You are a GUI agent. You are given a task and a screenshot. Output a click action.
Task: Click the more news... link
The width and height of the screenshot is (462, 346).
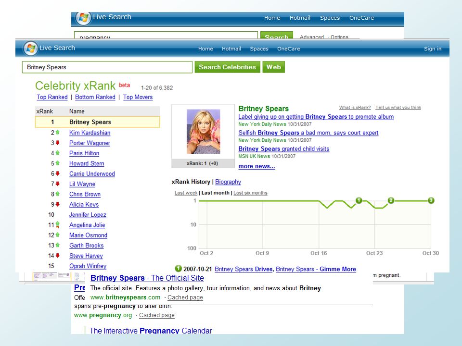pyautogui.click(x=257, y=166)
